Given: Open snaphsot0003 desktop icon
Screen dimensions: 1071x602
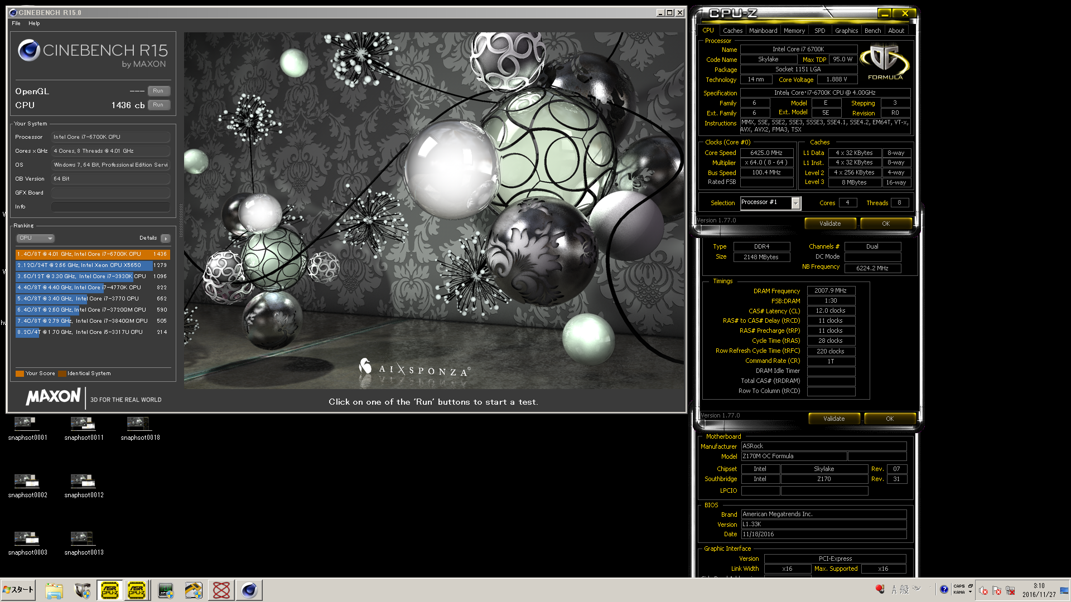Looking at the screenshot, I should [27, 543].
